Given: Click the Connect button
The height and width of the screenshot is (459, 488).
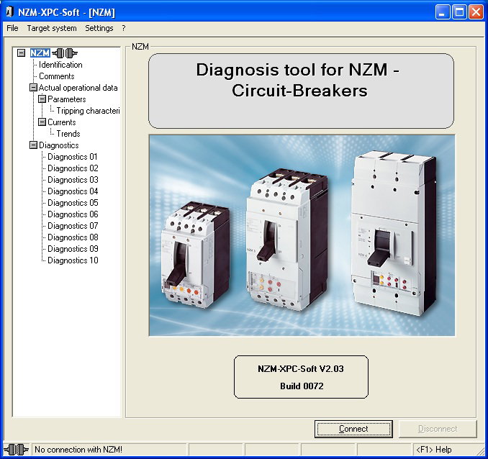Looking at the screenshot, I should click(x=353, y=429).
